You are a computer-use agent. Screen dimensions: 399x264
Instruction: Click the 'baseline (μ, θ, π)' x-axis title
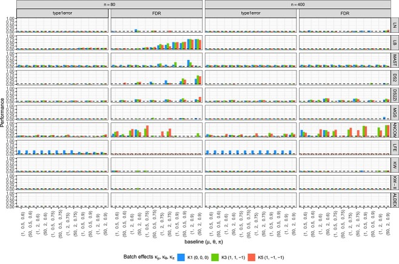tap(204, 242)
